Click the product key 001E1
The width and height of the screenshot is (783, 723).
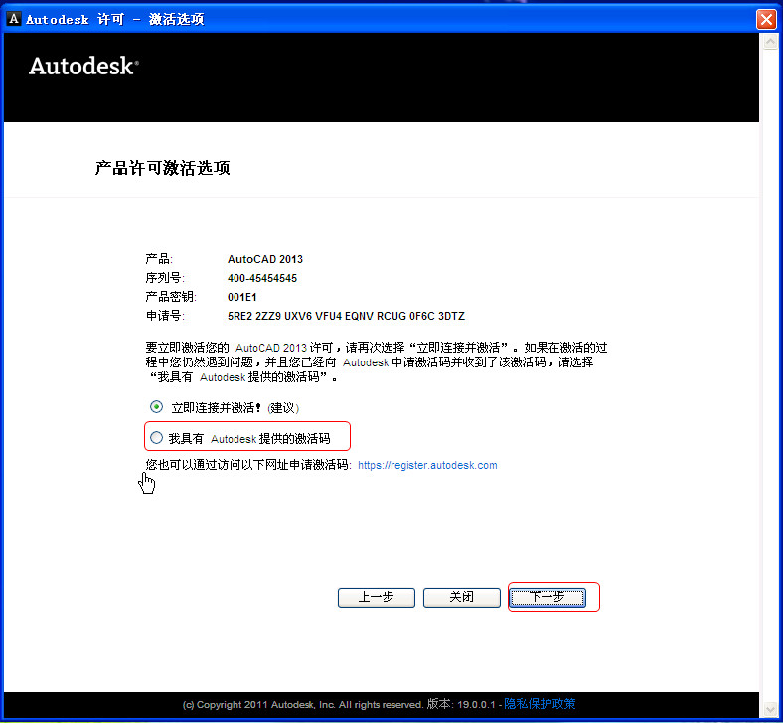241,297
